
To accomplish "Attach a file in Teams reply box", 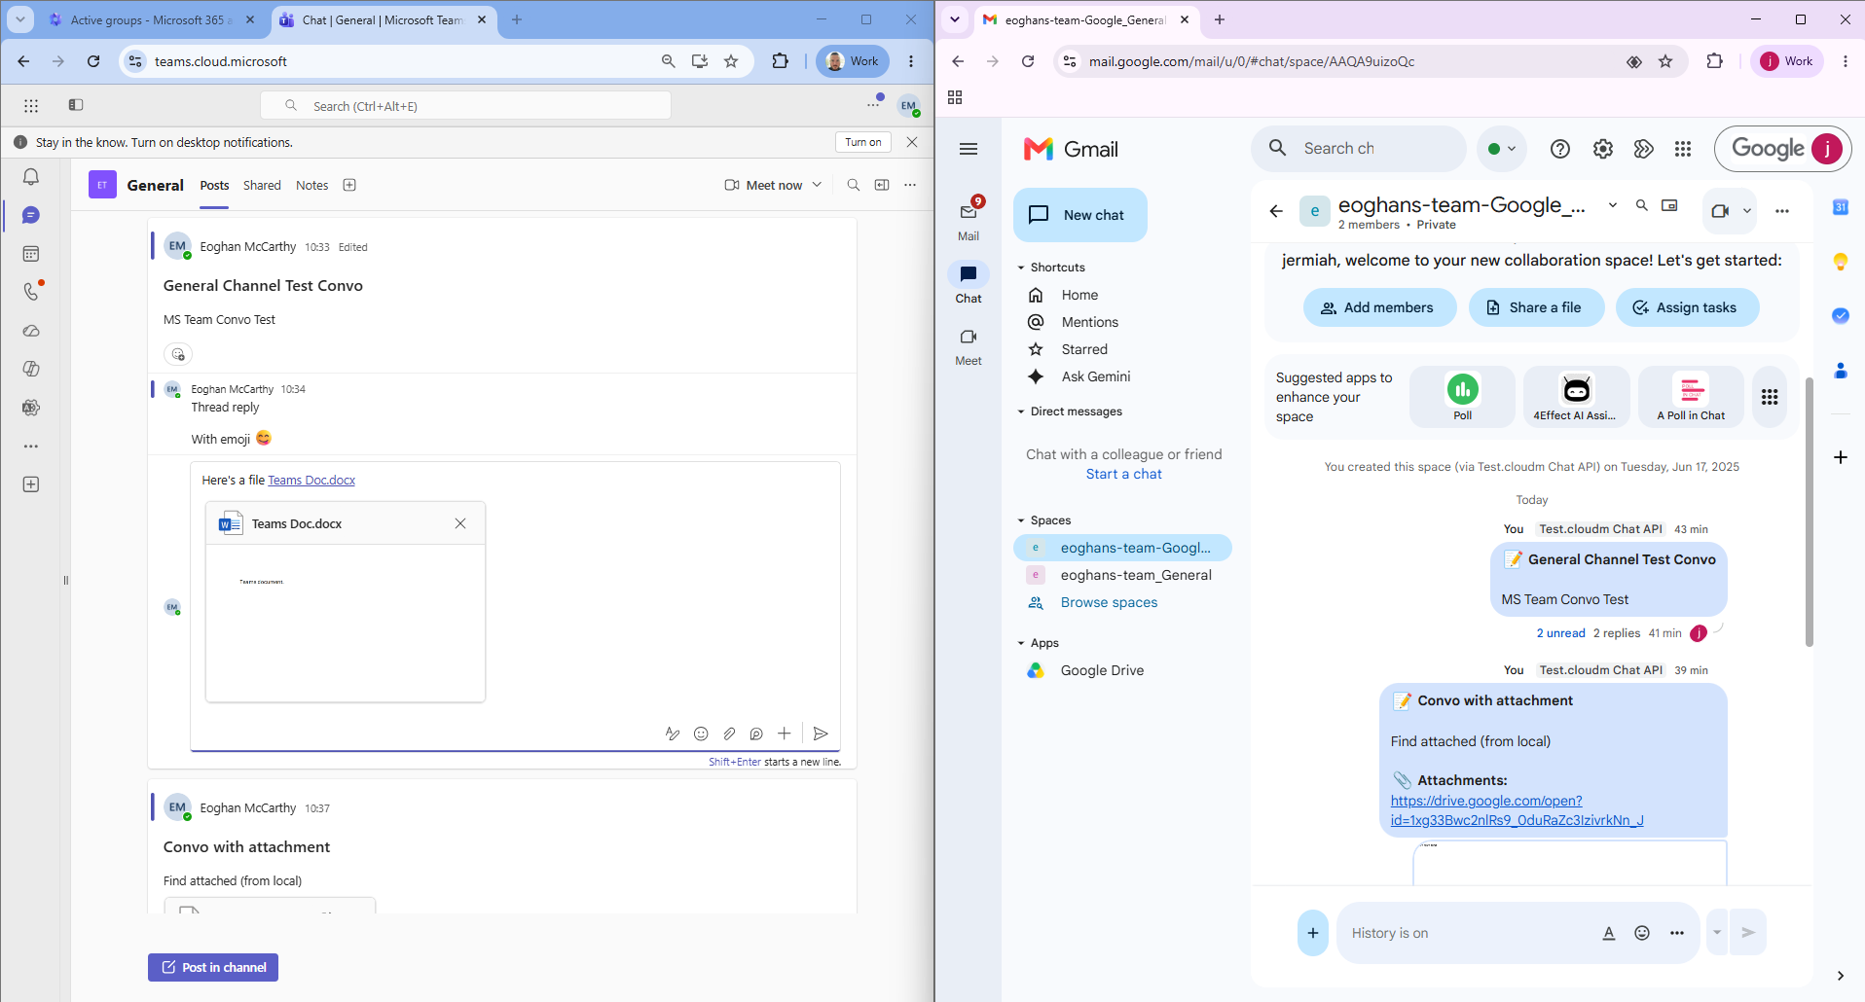I will (729, 734).
